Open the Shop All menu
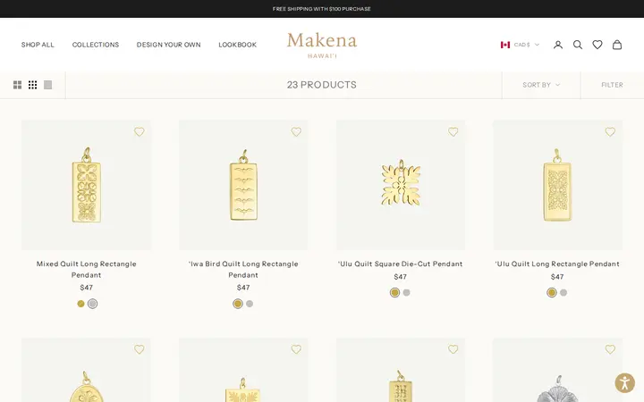This screenshot has width=644, height=402. [x=38, y=45]
